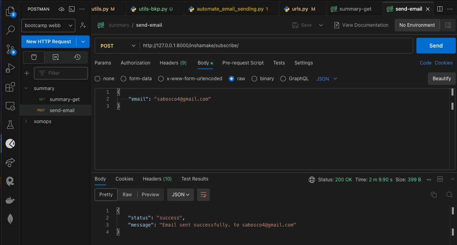Select the binary body type
The width and height of the screenshot is (457, 245).
[x=254, y=79]
